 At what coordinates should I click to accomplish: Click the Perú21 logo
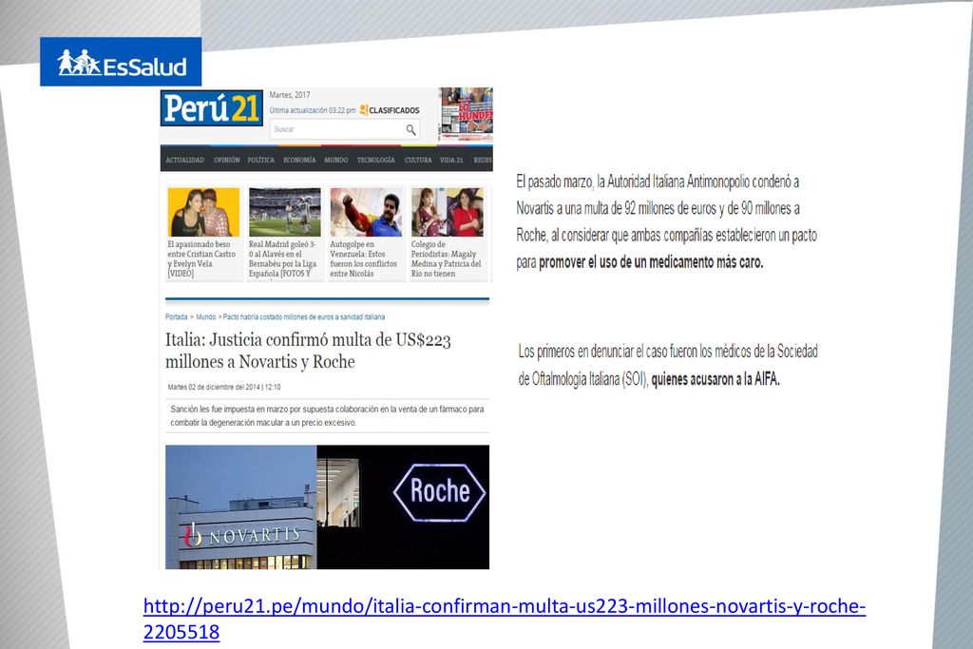click(212, 108)
